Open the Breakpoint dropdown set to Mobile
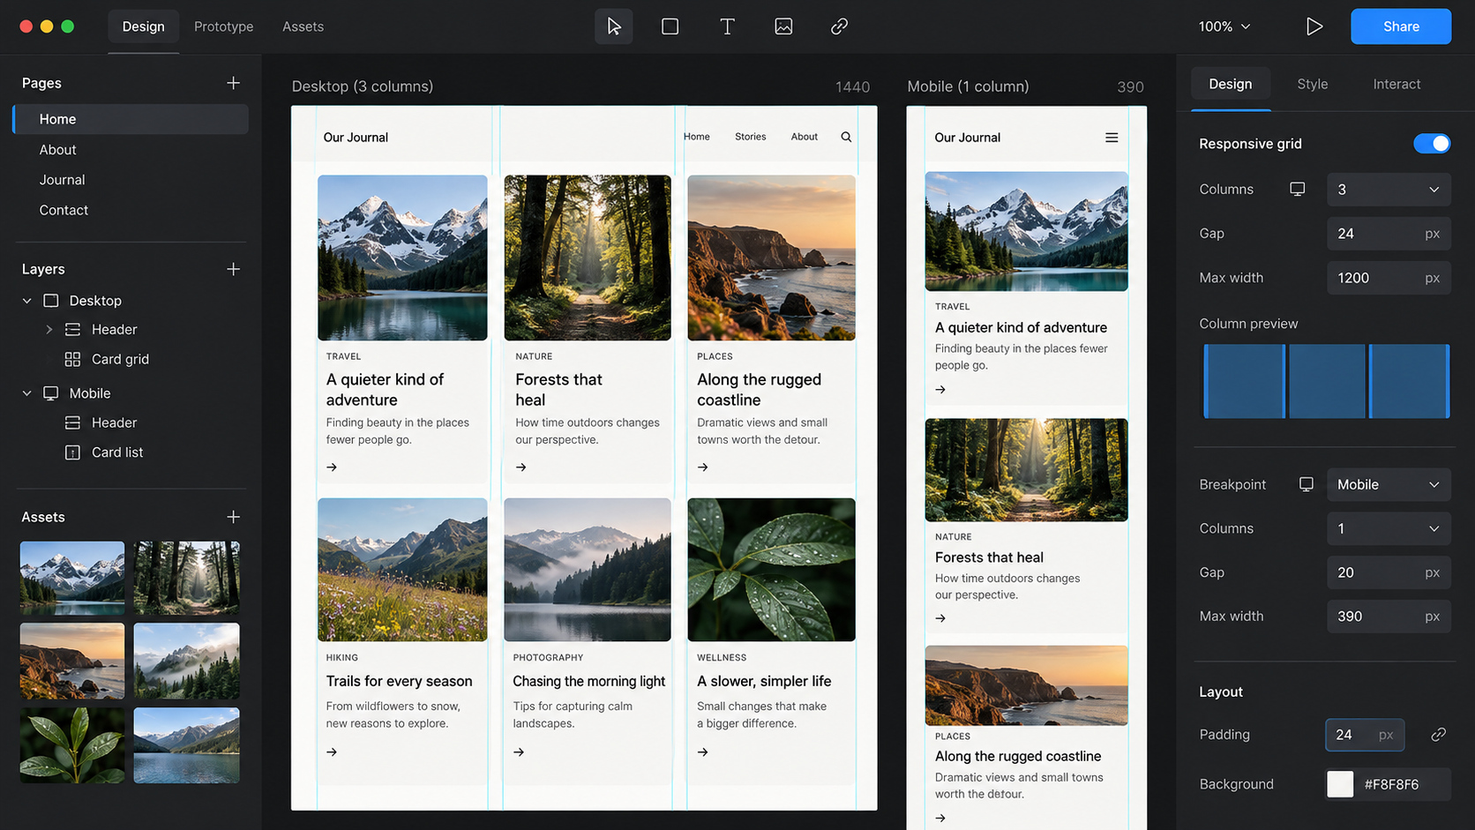The width and height of the screenshot is (1475, 830). [x=1389, y=484]
